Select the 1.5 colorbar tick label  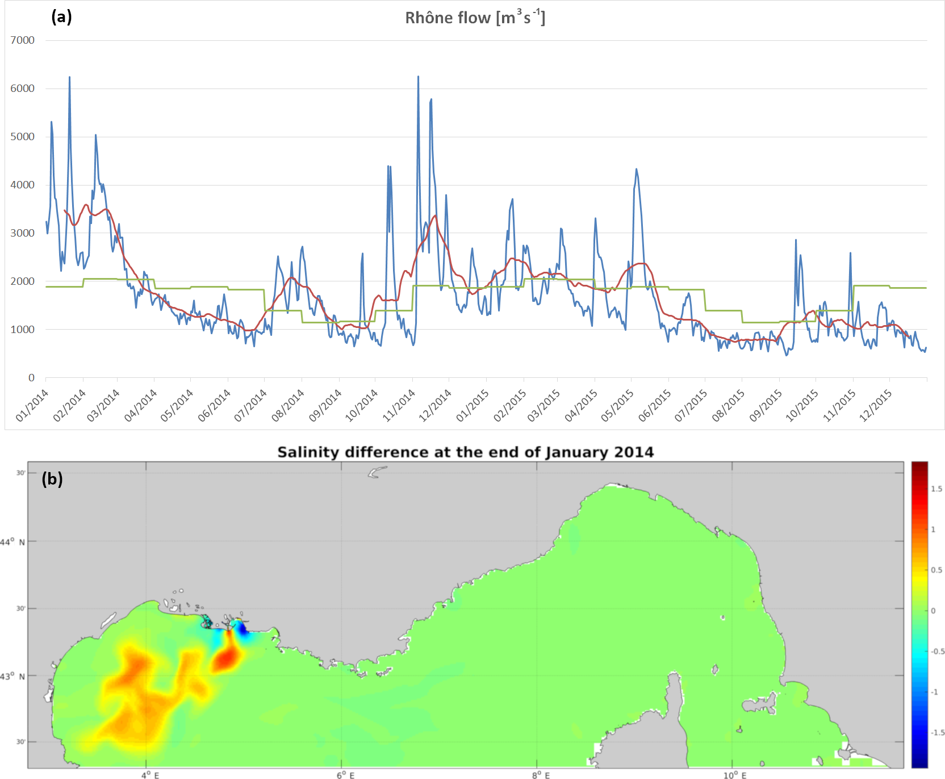point(936,489)
